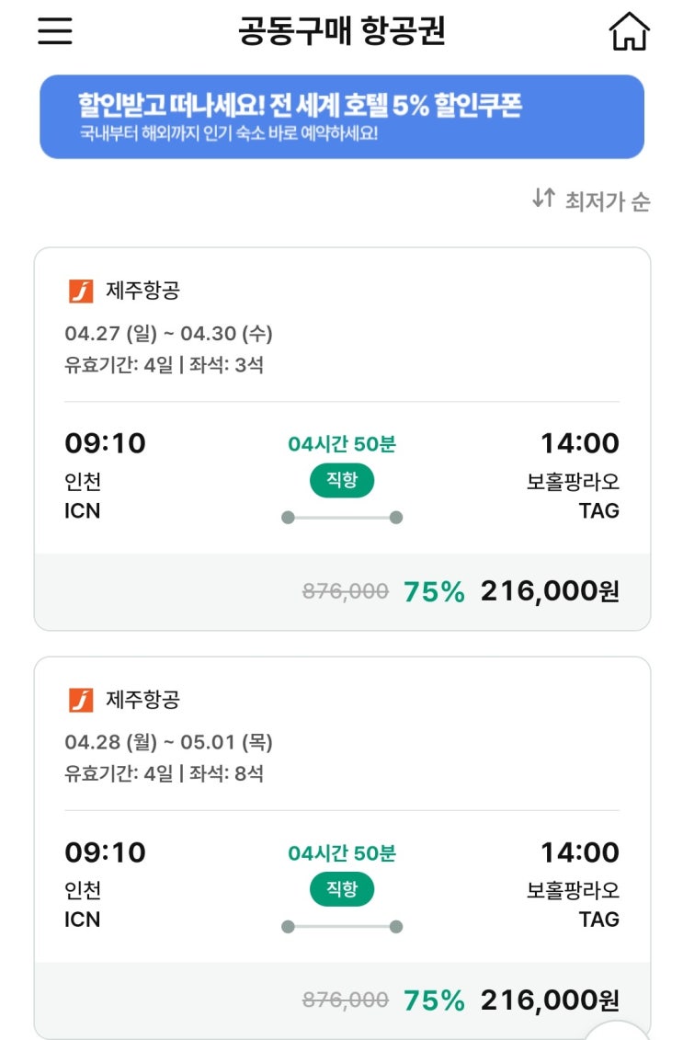Screen dimensions: 683x1040
Task: Tap the route line on second ticket
Action: point(342,926)
